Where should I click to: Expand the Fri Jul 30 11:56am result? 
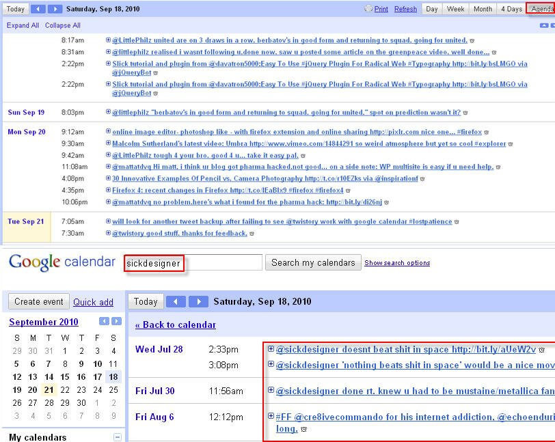(x=271, y=390)
